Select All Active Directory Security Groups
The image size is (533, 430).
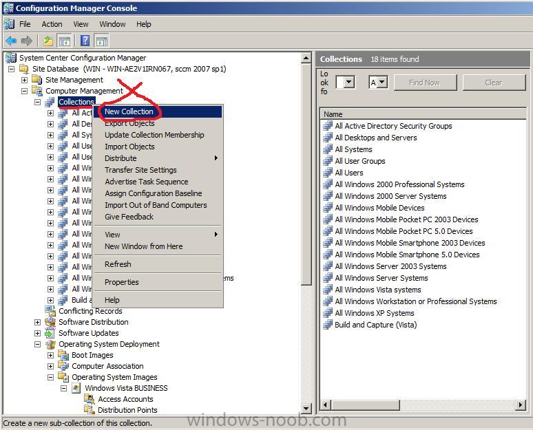click(393, 126)
